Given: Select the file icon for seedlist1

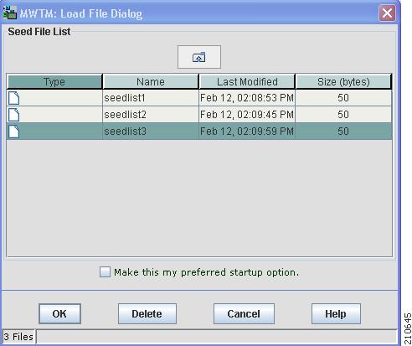Looking at the screenshot, I should pyautogui.click(x=13, y=98).
